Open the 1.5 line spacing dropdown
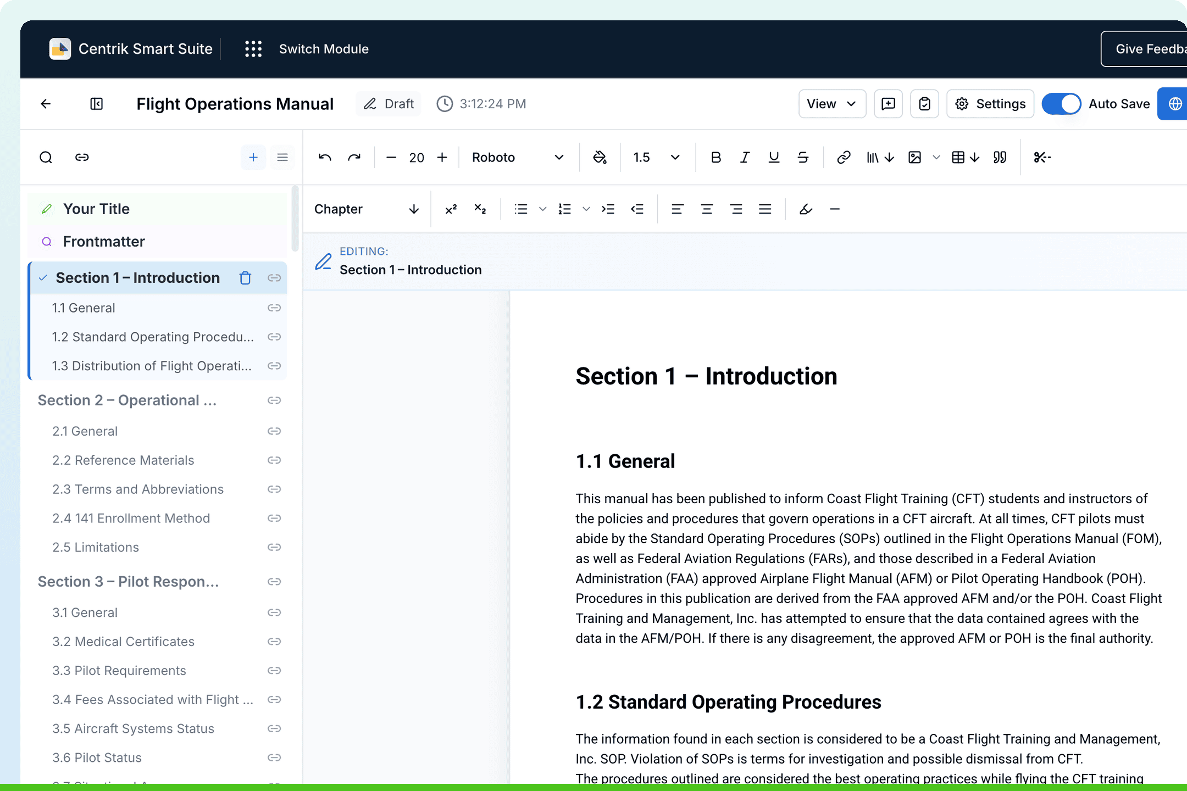Screen dimensions: 1187x791 [x=657, y=158]
